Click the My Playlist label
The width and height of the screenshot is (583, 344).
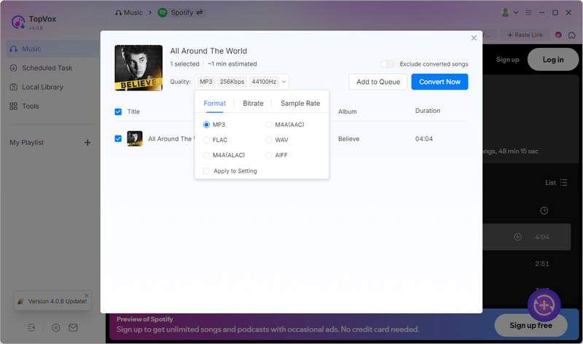point(27,142)
